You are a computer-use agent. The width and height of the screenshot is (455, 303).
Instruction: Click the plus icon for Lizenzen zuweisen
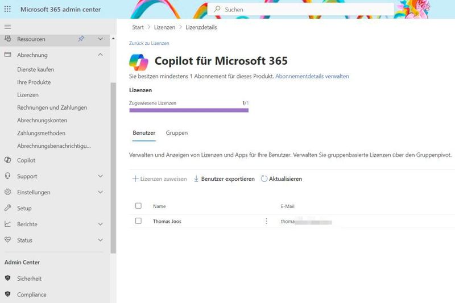(135, 179)
